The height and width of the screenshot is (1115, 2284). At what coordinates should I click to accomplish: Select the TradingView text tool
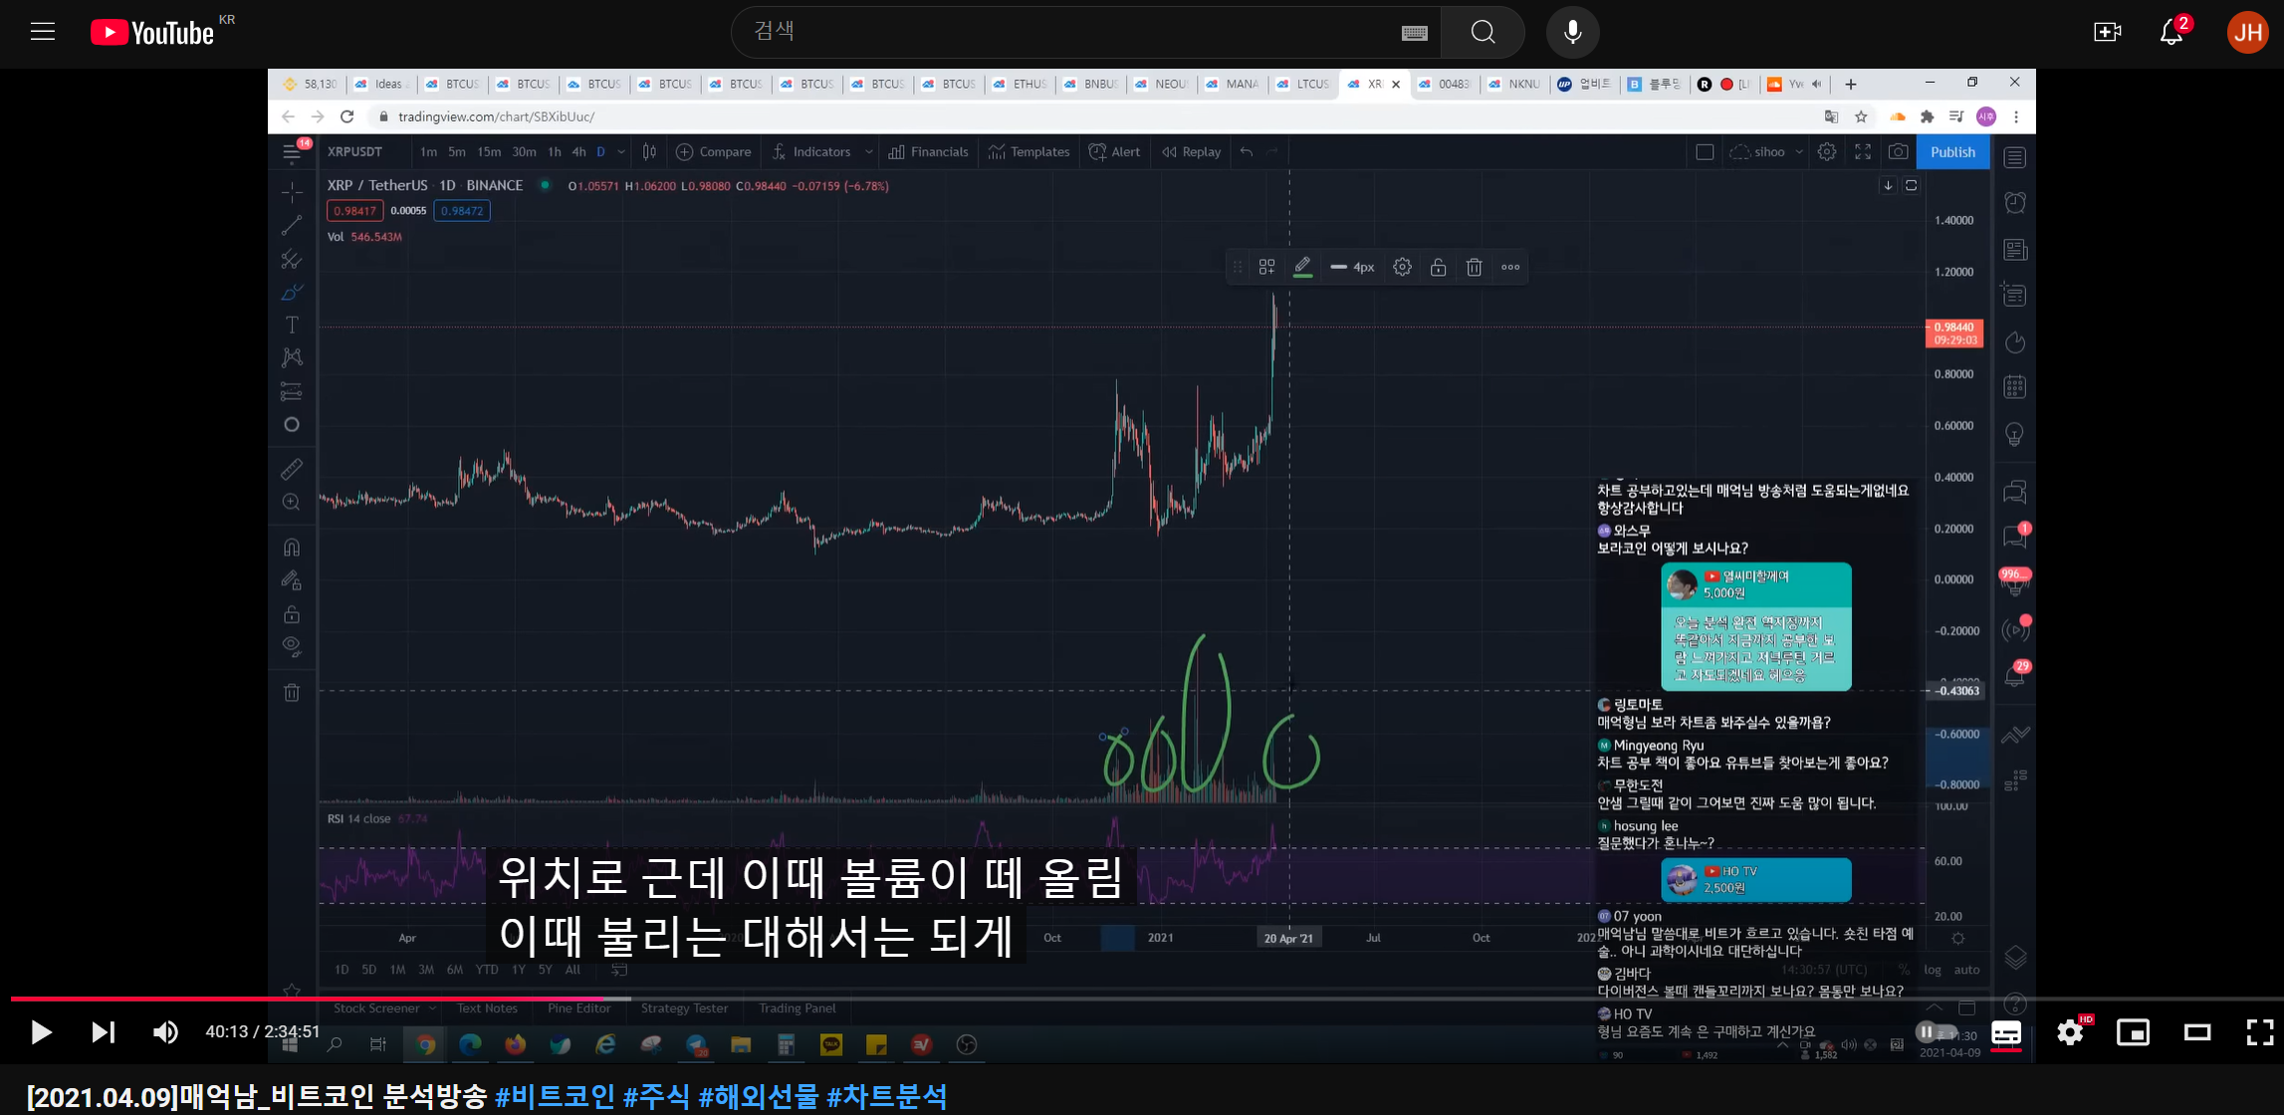[x=292, y=325]
